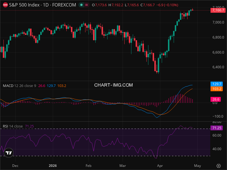This screenshot has height=170, width=227.
Task: Click the May label on time axis
Action: coord(197,166)
